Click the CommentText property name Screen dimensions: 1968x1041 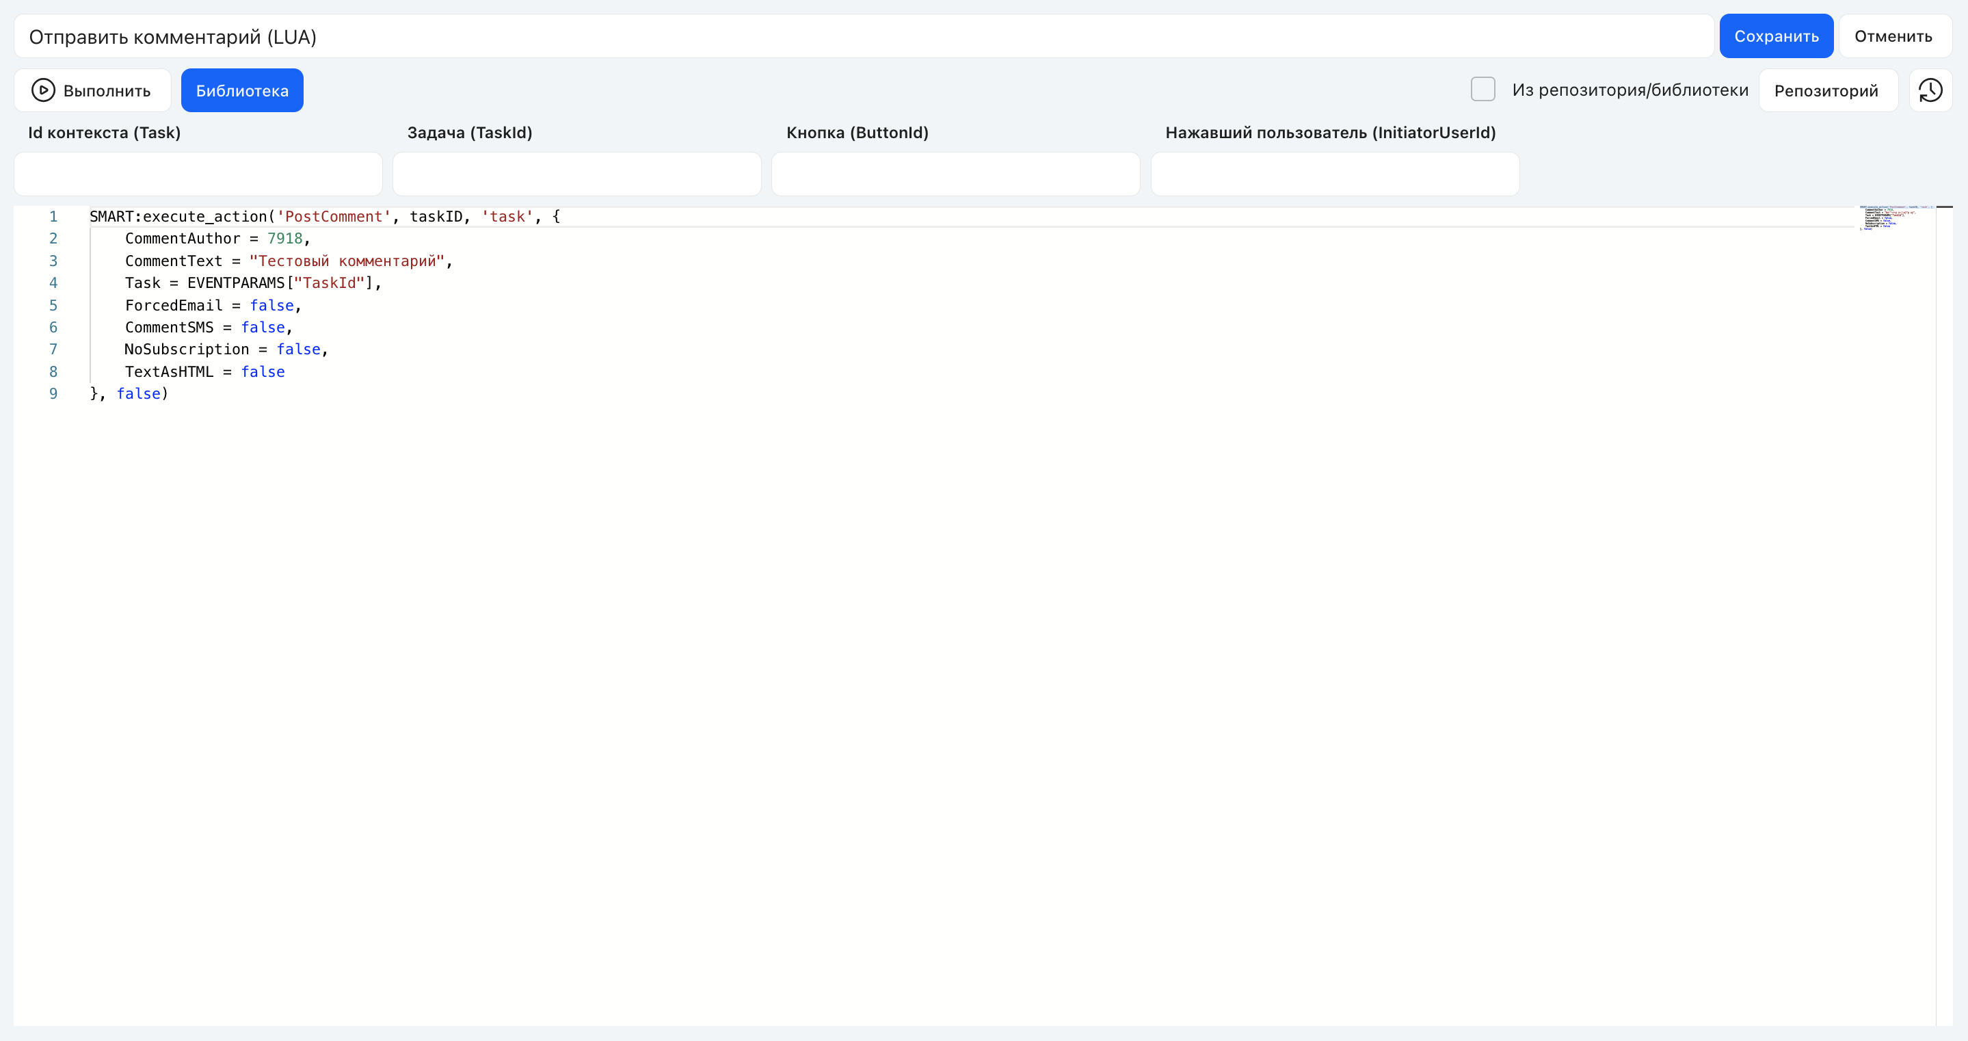[174, 261]
